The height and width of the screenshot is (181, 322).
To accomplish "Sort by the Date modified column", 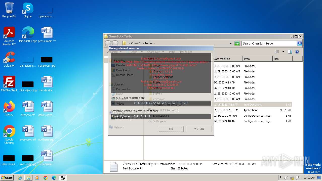I will pyautogui.click(x=227, y=59).
